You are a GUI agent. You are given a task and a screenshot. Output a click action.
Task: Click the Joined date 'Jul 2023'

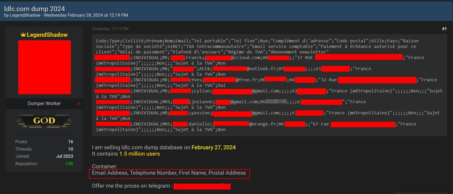coord(64,156)
